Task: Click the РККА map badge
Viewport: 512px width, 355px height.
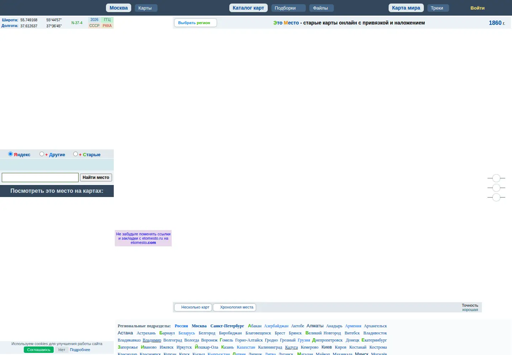Action: click(x=107, y=26)
